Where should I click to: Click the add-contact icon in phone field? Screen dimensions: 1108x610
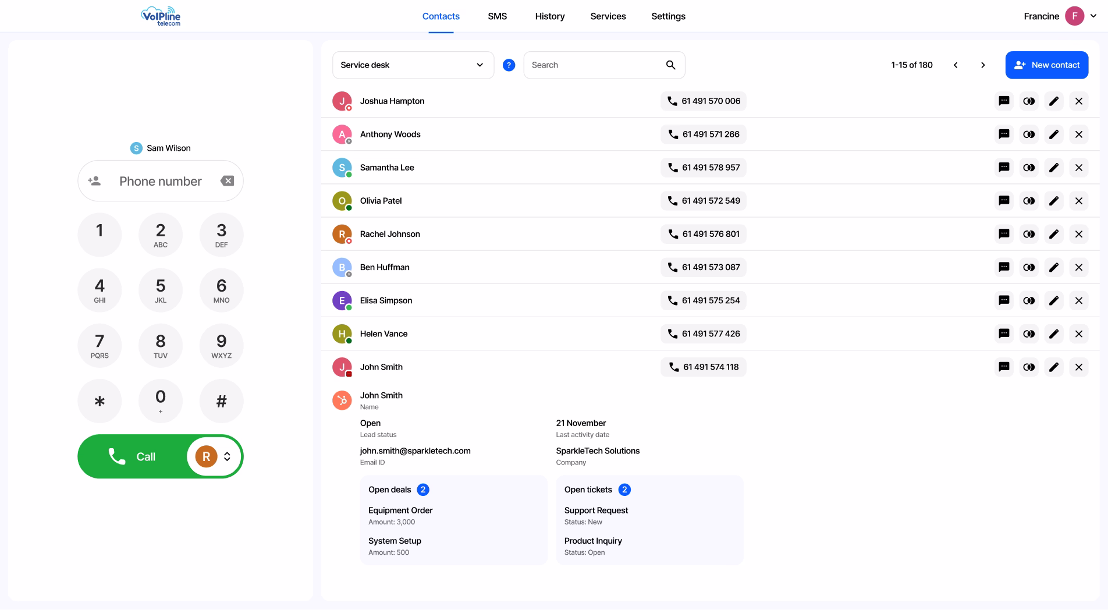(x=94, y=181)
